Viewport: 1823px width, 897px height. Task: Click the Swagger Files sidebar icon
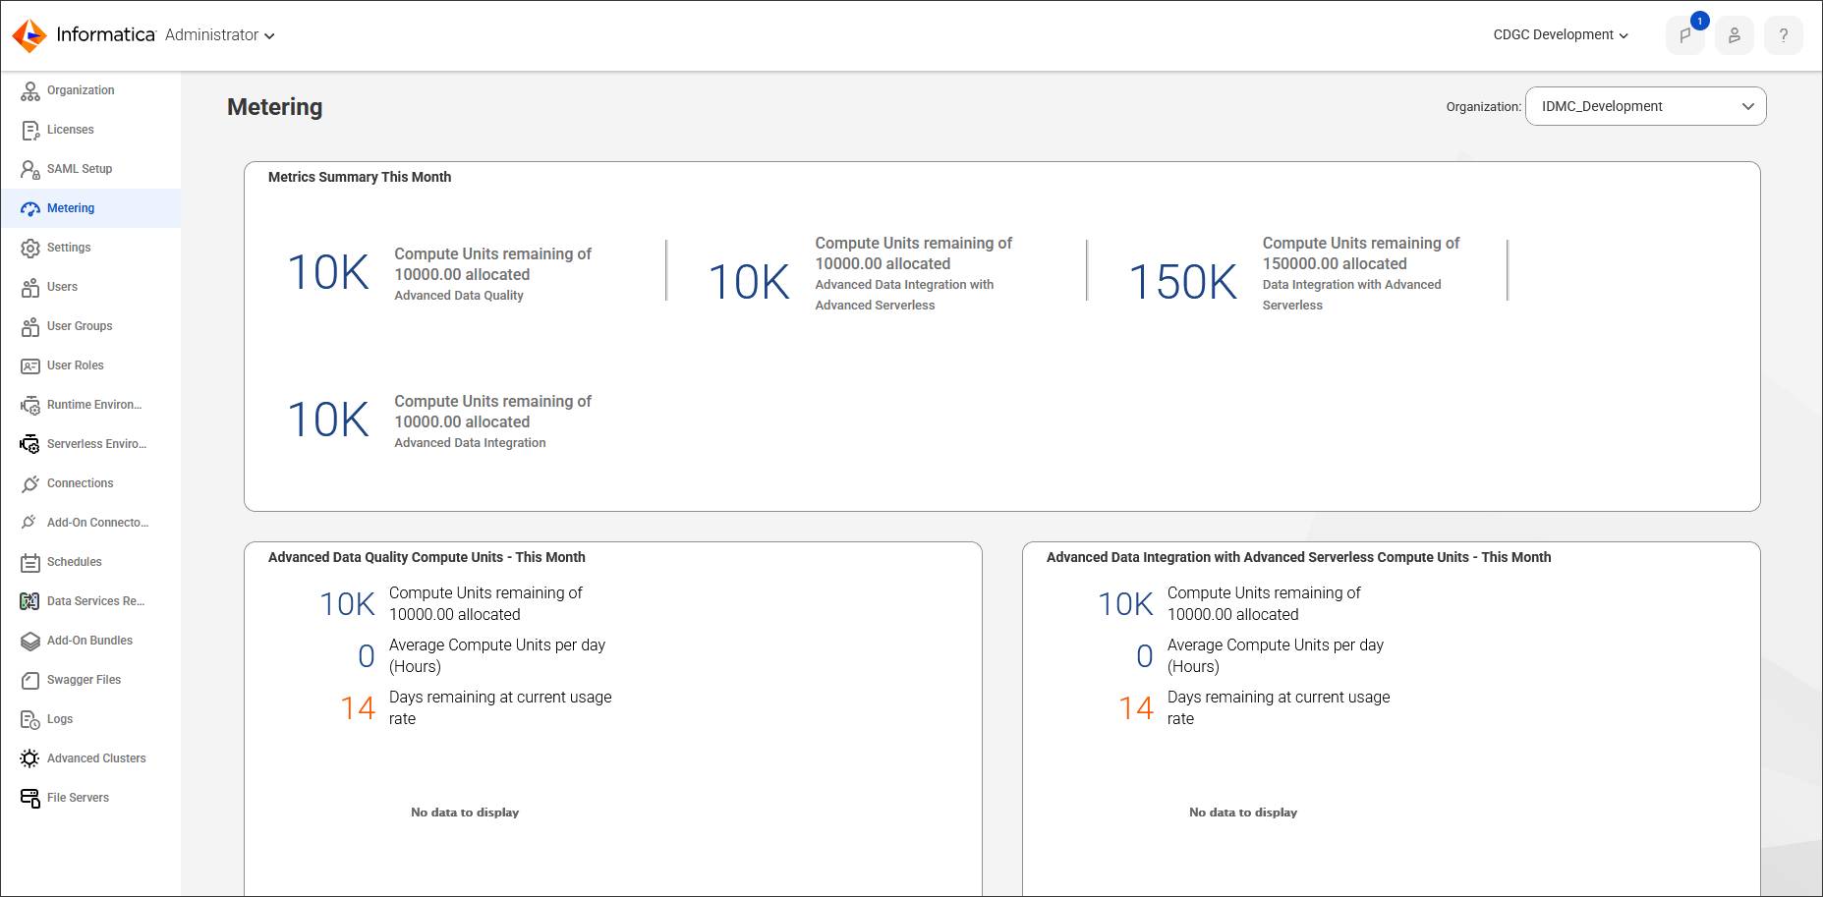coord(30,680)
